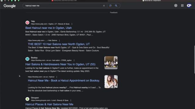Click the page vertical scrollbar

coord(194,60)
